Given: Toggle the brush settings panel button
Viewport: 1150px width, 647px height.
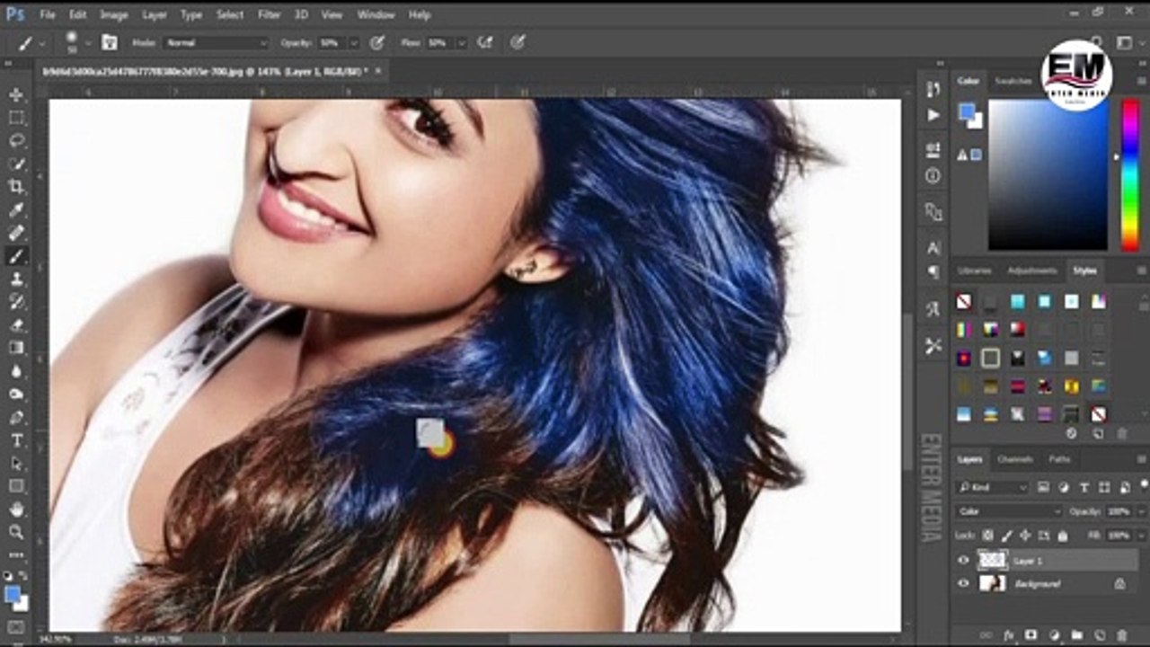Looking at the screenshot, I should click(110, 42).
